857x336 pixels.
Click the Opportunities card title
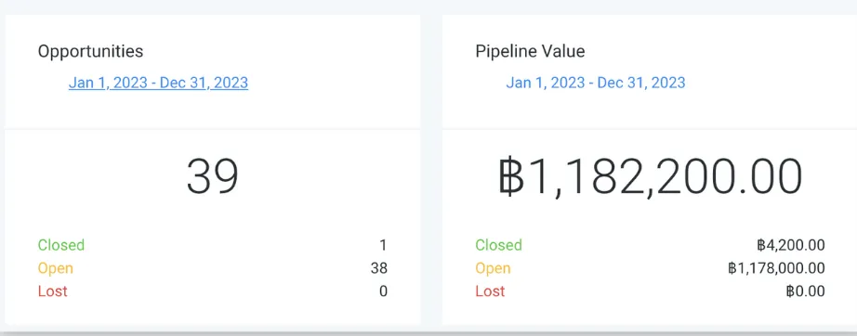pyautogui.click(x=90, y=51)
